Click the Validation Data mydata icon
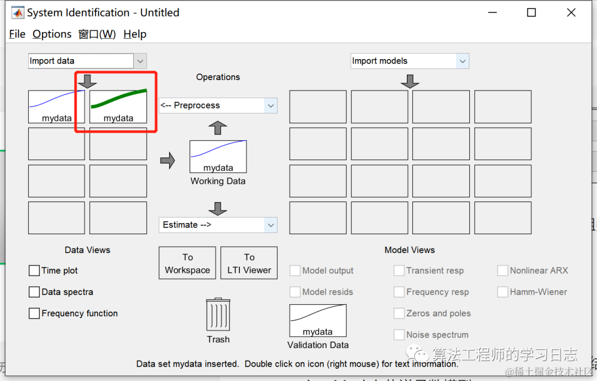Screen dimensions: 597x381 [x=318, y=320]
